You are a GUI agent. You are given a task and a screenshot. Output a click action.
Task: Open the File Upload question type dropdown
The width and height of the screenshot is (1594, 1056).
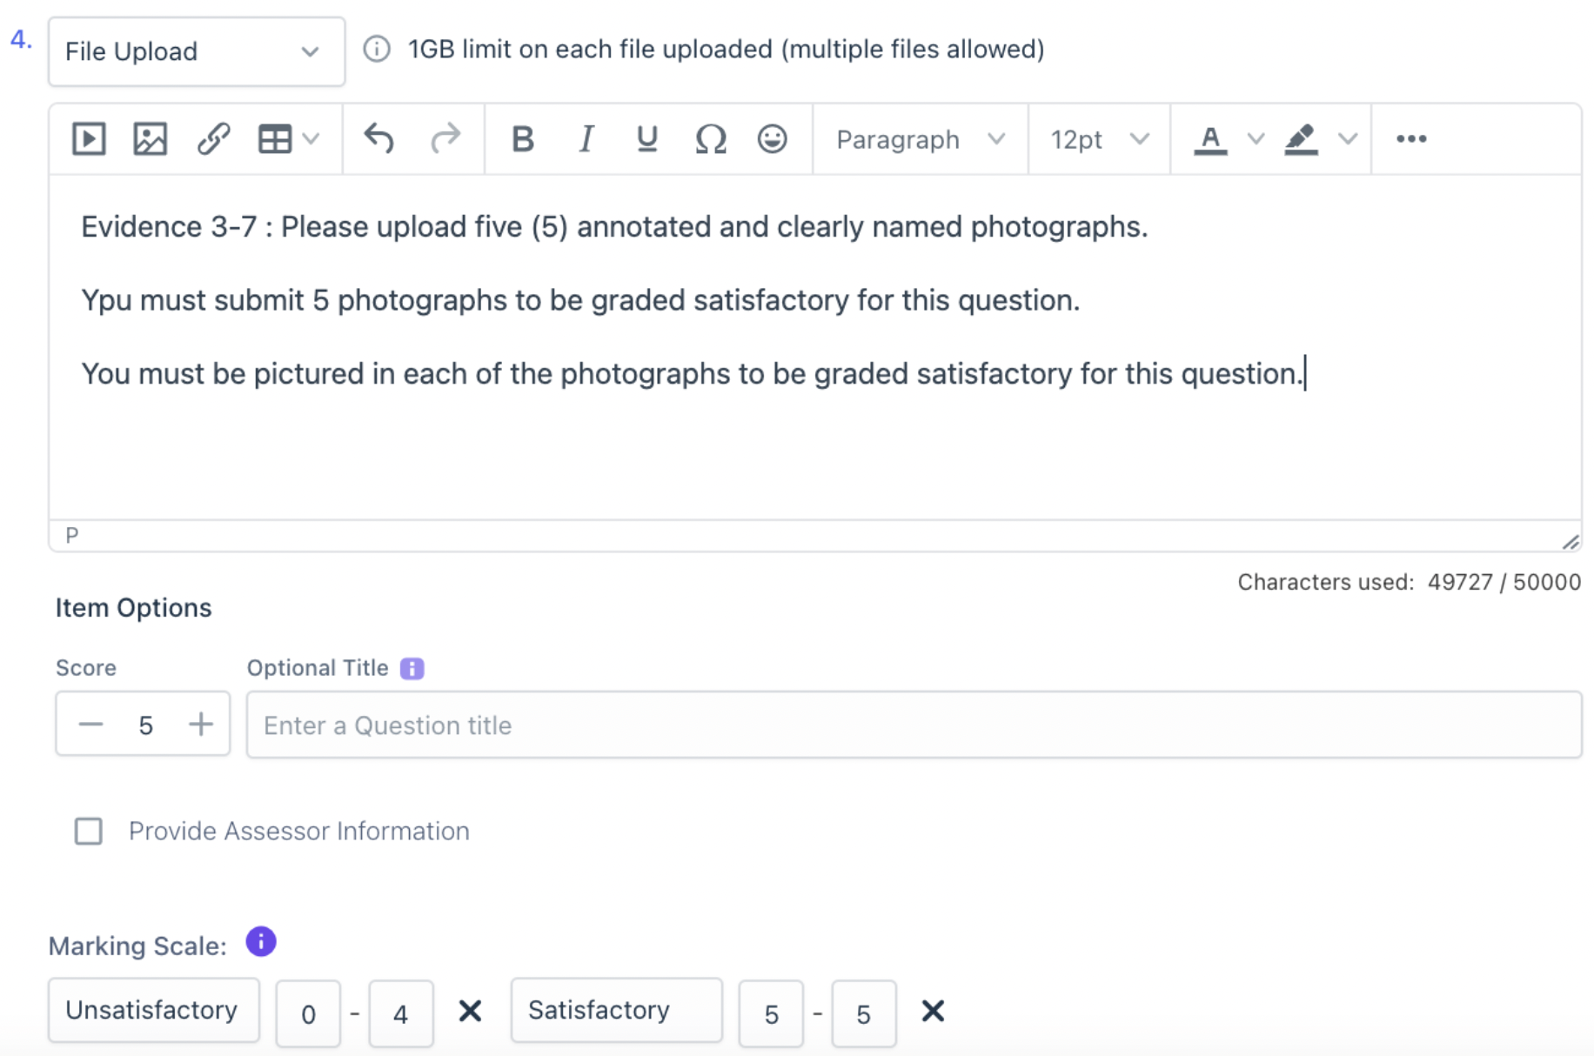[x=197, y=51]
